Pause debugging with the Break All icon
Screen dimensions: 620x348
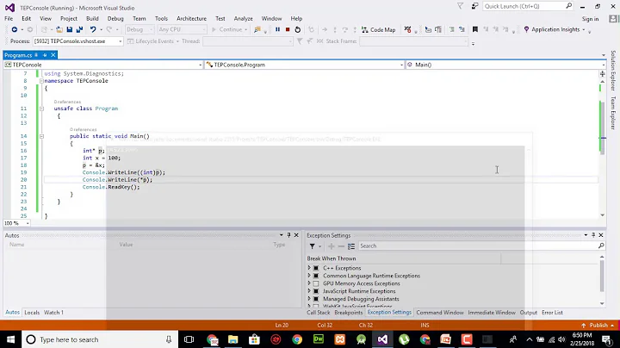coord(277,29)
